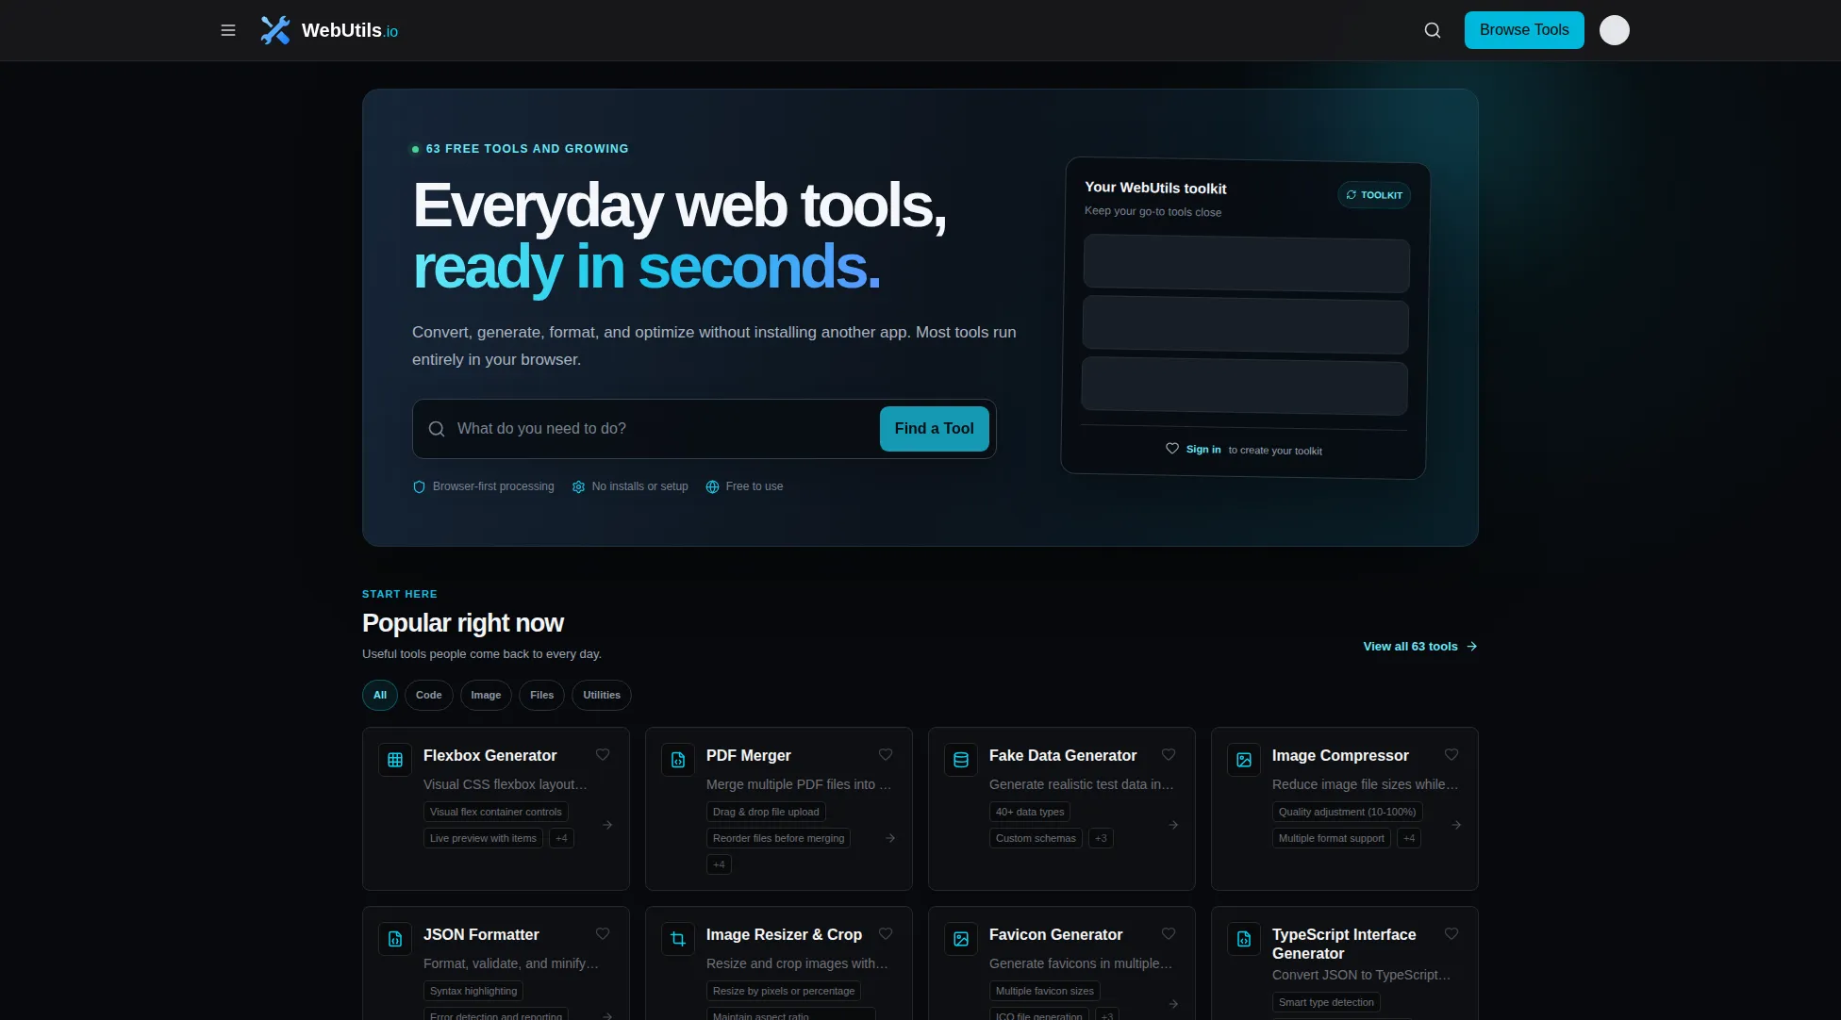The height and width of the screenshot is (1020, 1841).
Task: Open Favicon Generator via its arrow
Action: point(1173,1004)
